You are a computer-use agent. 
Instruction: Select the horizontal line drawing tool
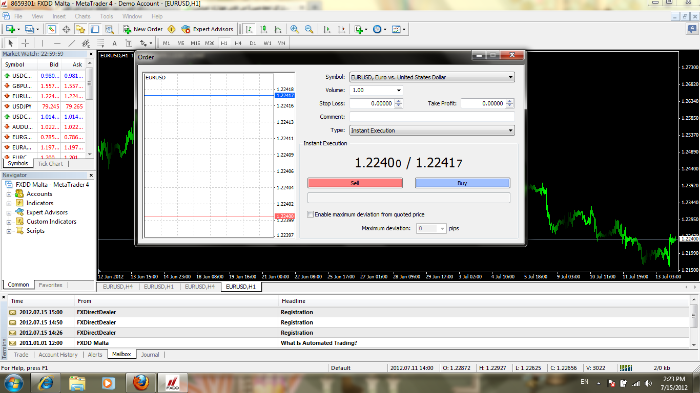57,43
